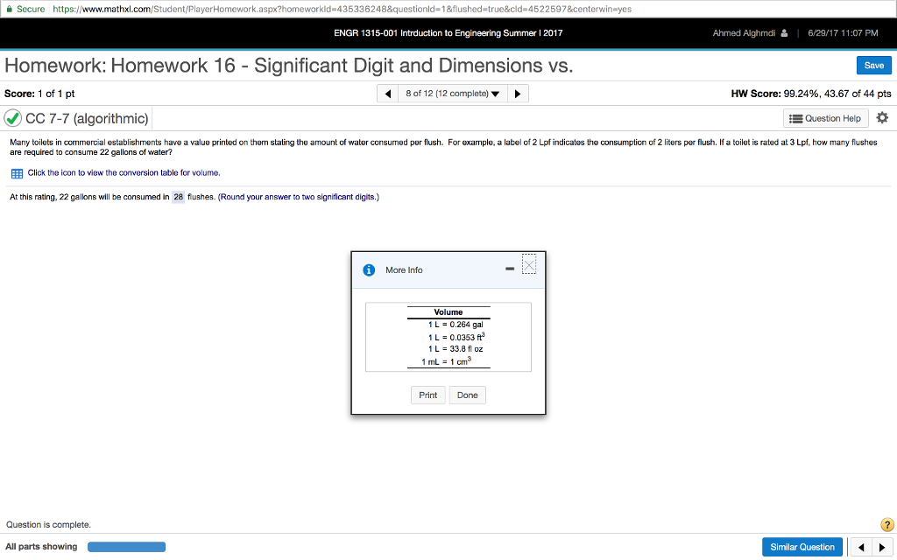The image size is (897, 560).
Task: Close the More Info popup
Action: point(528,264)
